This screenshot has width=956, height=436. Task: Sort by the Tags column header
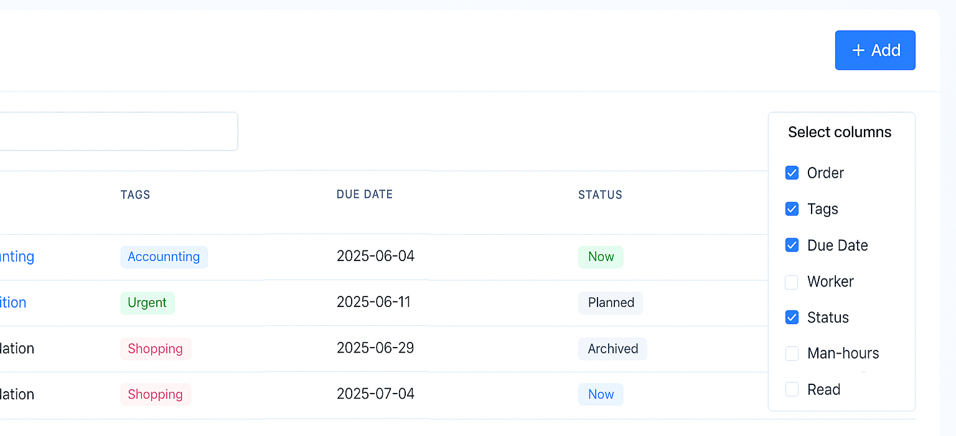tap(136, 194)
